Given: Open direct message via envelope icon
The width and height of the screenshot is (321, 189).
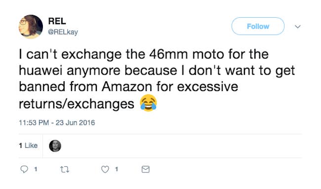Looking at the screenshot, I should click(146, 169).
